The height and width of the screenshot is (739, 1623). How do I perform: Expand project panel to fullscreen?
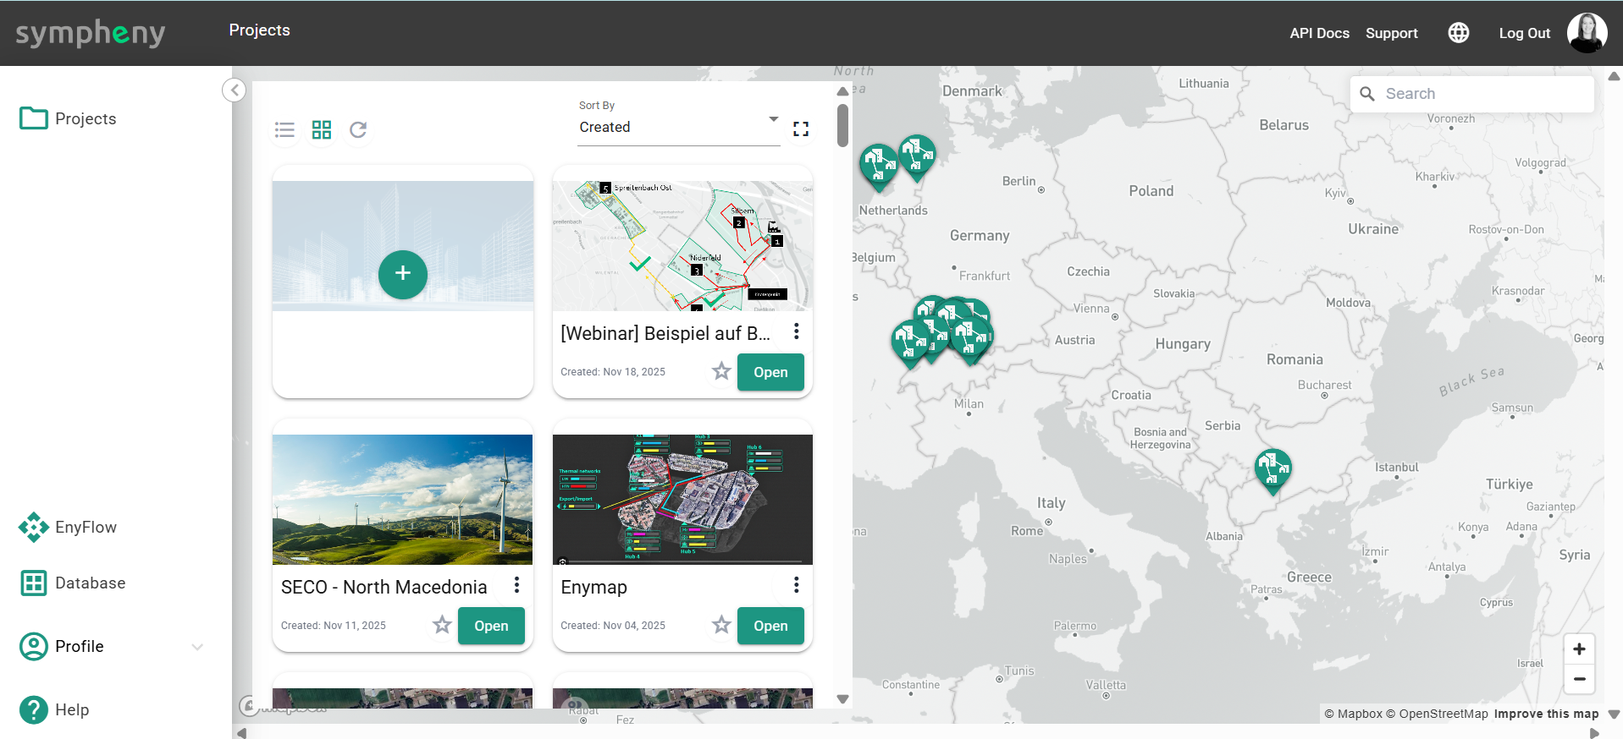point(801,129)
